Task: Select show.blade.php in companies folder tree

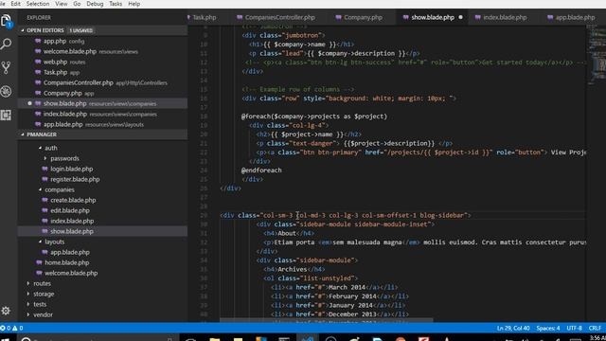Action: point(102,231)
